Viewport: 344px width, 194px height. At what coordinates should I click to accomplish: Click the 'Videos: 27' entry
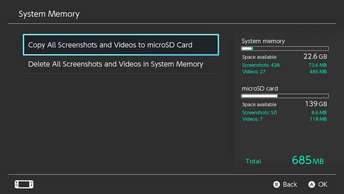click(254, 71)
